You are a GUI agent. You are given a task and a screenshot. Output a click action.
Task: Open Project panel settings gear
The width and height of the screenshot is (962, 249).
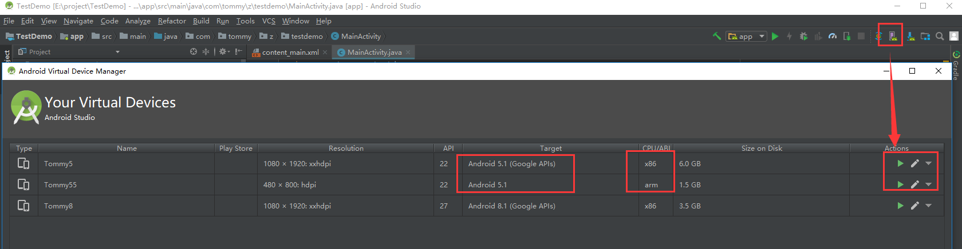224,51
